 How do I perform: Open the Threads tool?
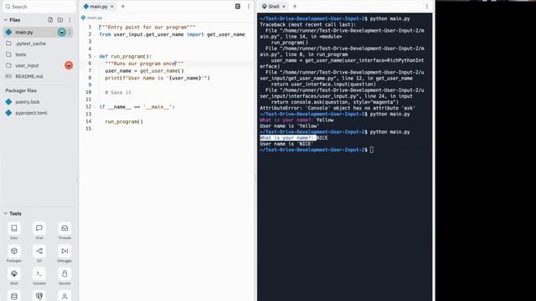point(64,228)
